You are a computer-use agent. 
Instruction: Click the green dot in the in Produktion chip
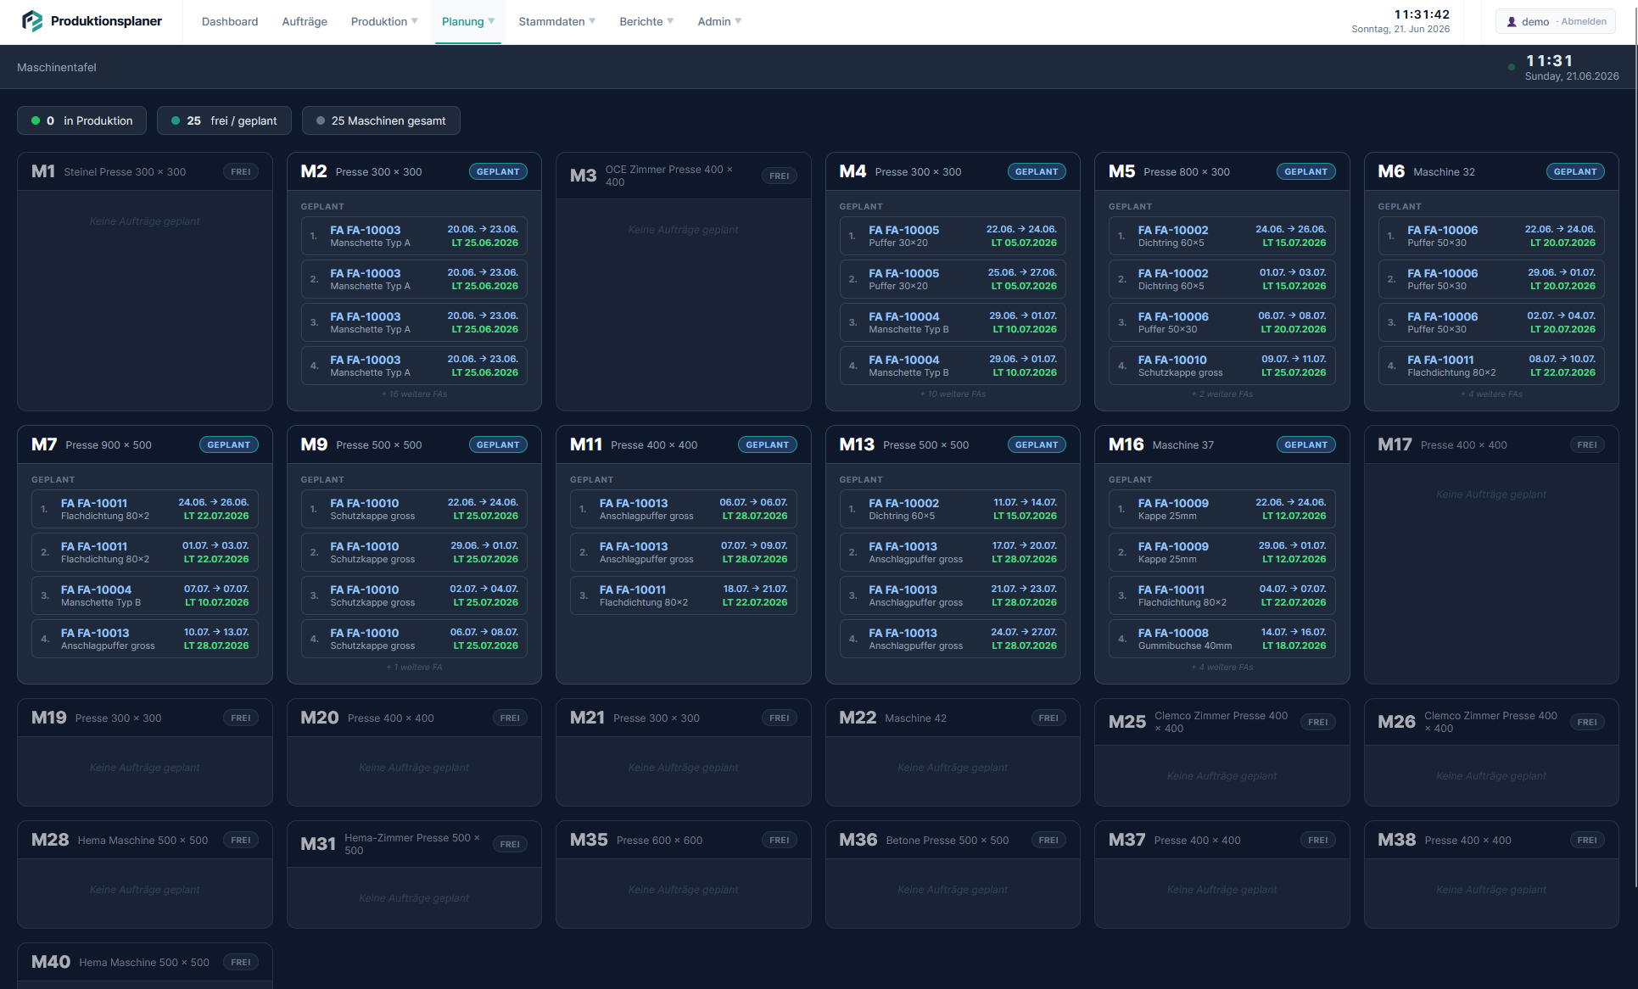pyautogui.click(x=36, y=120)
